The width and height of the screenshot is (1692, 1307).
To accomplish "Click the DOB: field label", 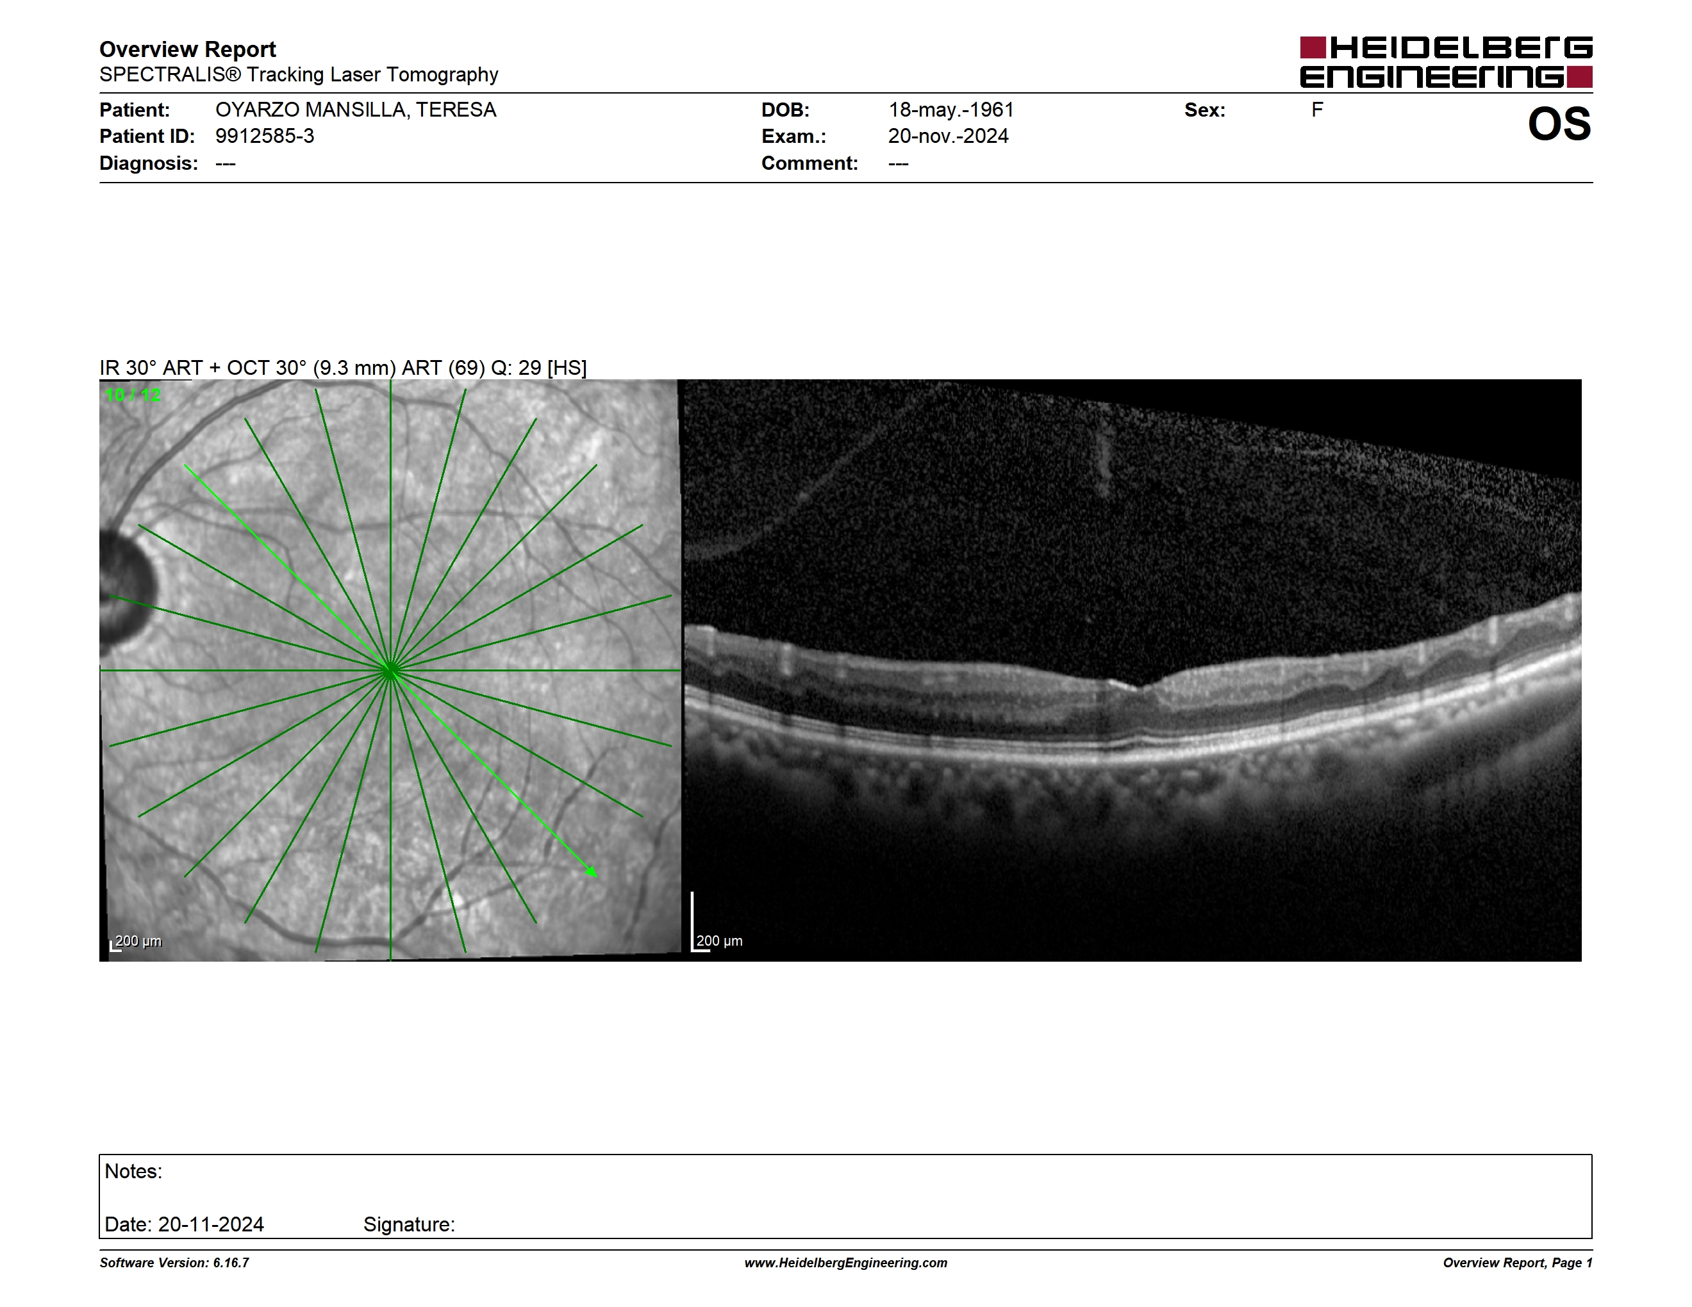I will [786, 110].
